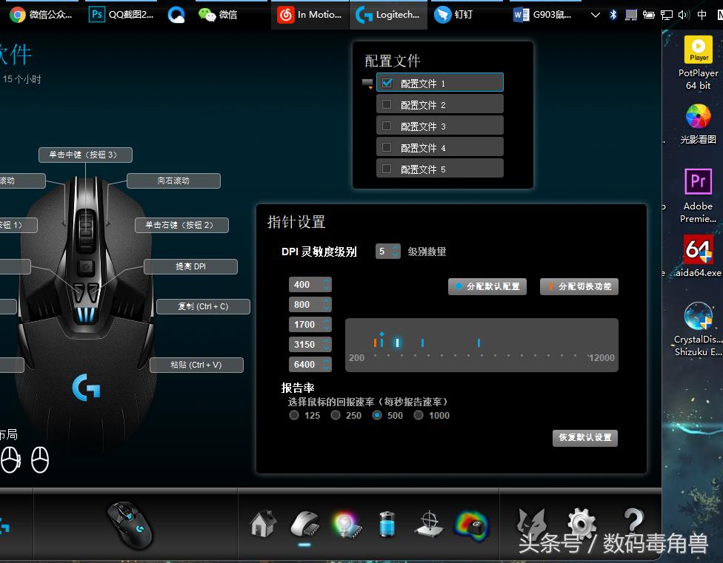The height and width of the screenshot is (563, 723).
Task: Check 配置文件 5 checkbox
Action: pos(387,169)
